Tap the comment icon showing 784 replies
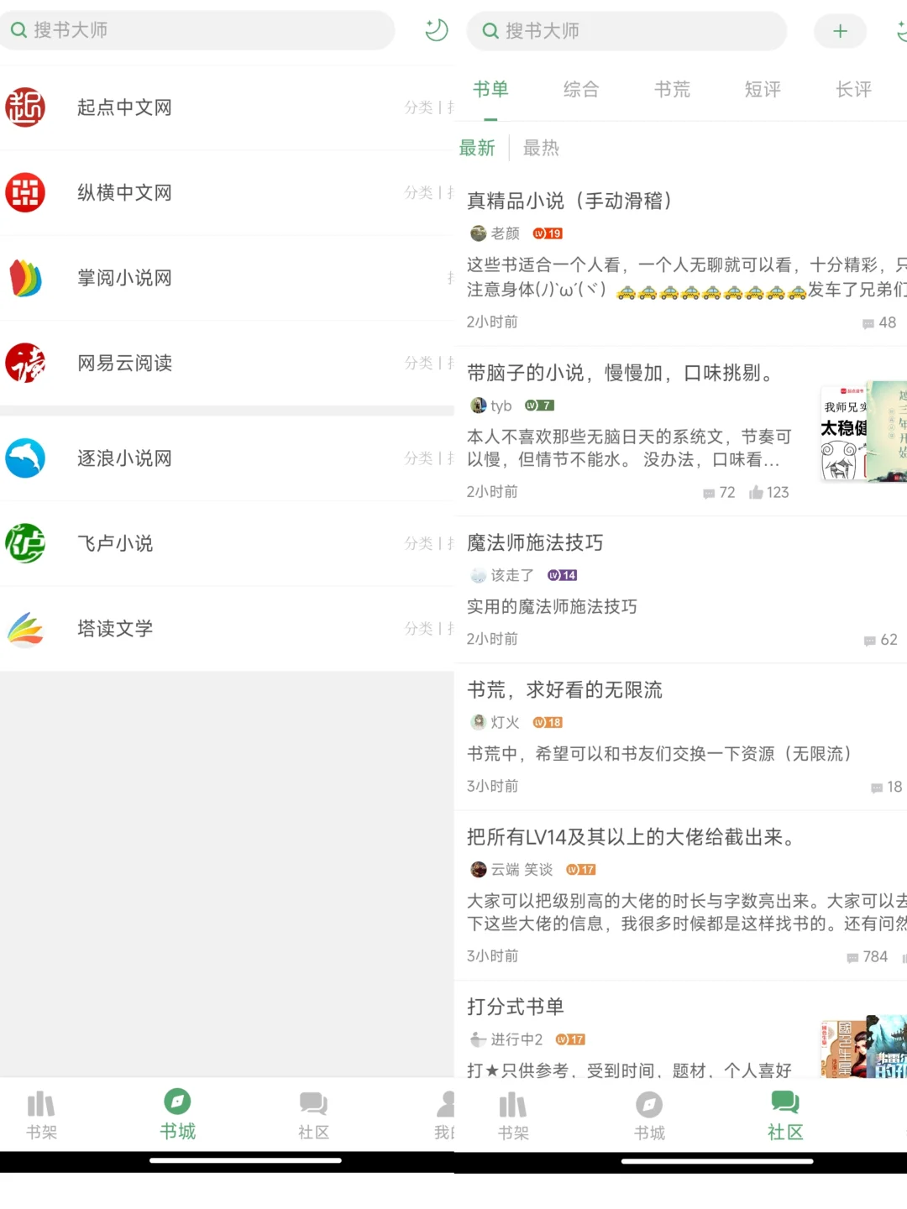Viewport: 907px width, 1209px height. click(x=852, y=957)
